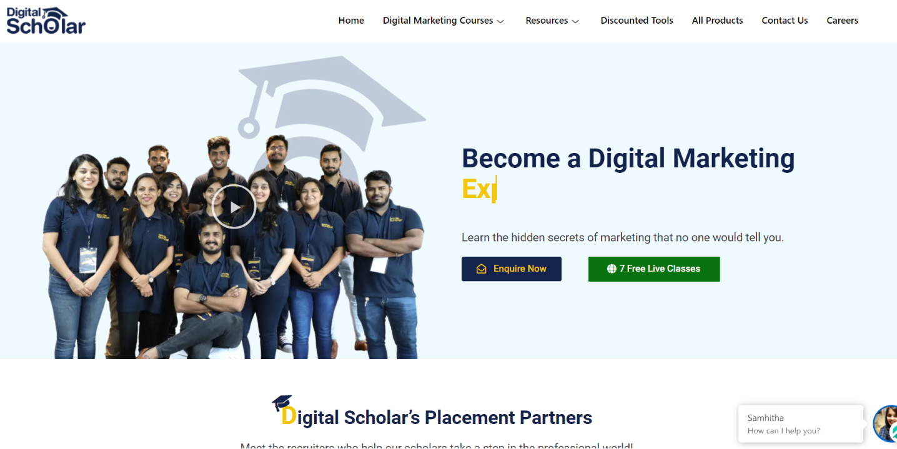Screen dimensions: 897x449
Task: Go to the Home page
Action: click(351, 21)
